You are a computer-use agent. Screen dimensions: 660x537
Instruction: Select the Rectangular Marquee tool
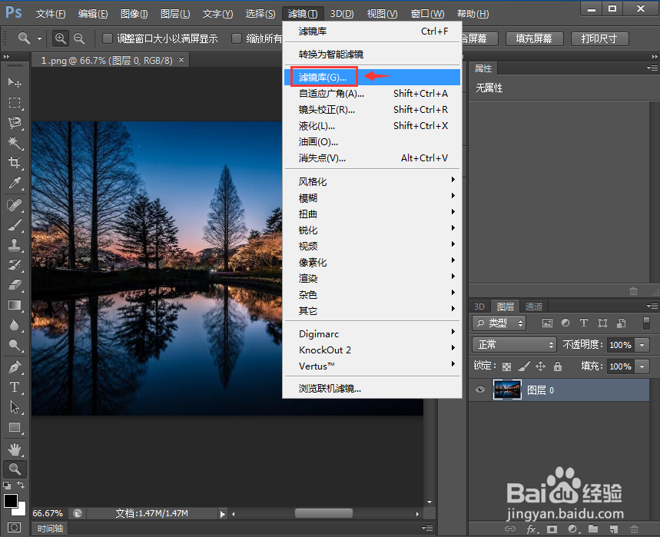[x=15, y=102]
